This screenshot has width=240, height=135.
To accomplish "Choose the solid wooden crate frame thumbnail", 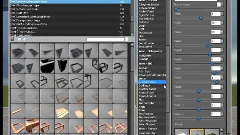I will click(32, 126).
